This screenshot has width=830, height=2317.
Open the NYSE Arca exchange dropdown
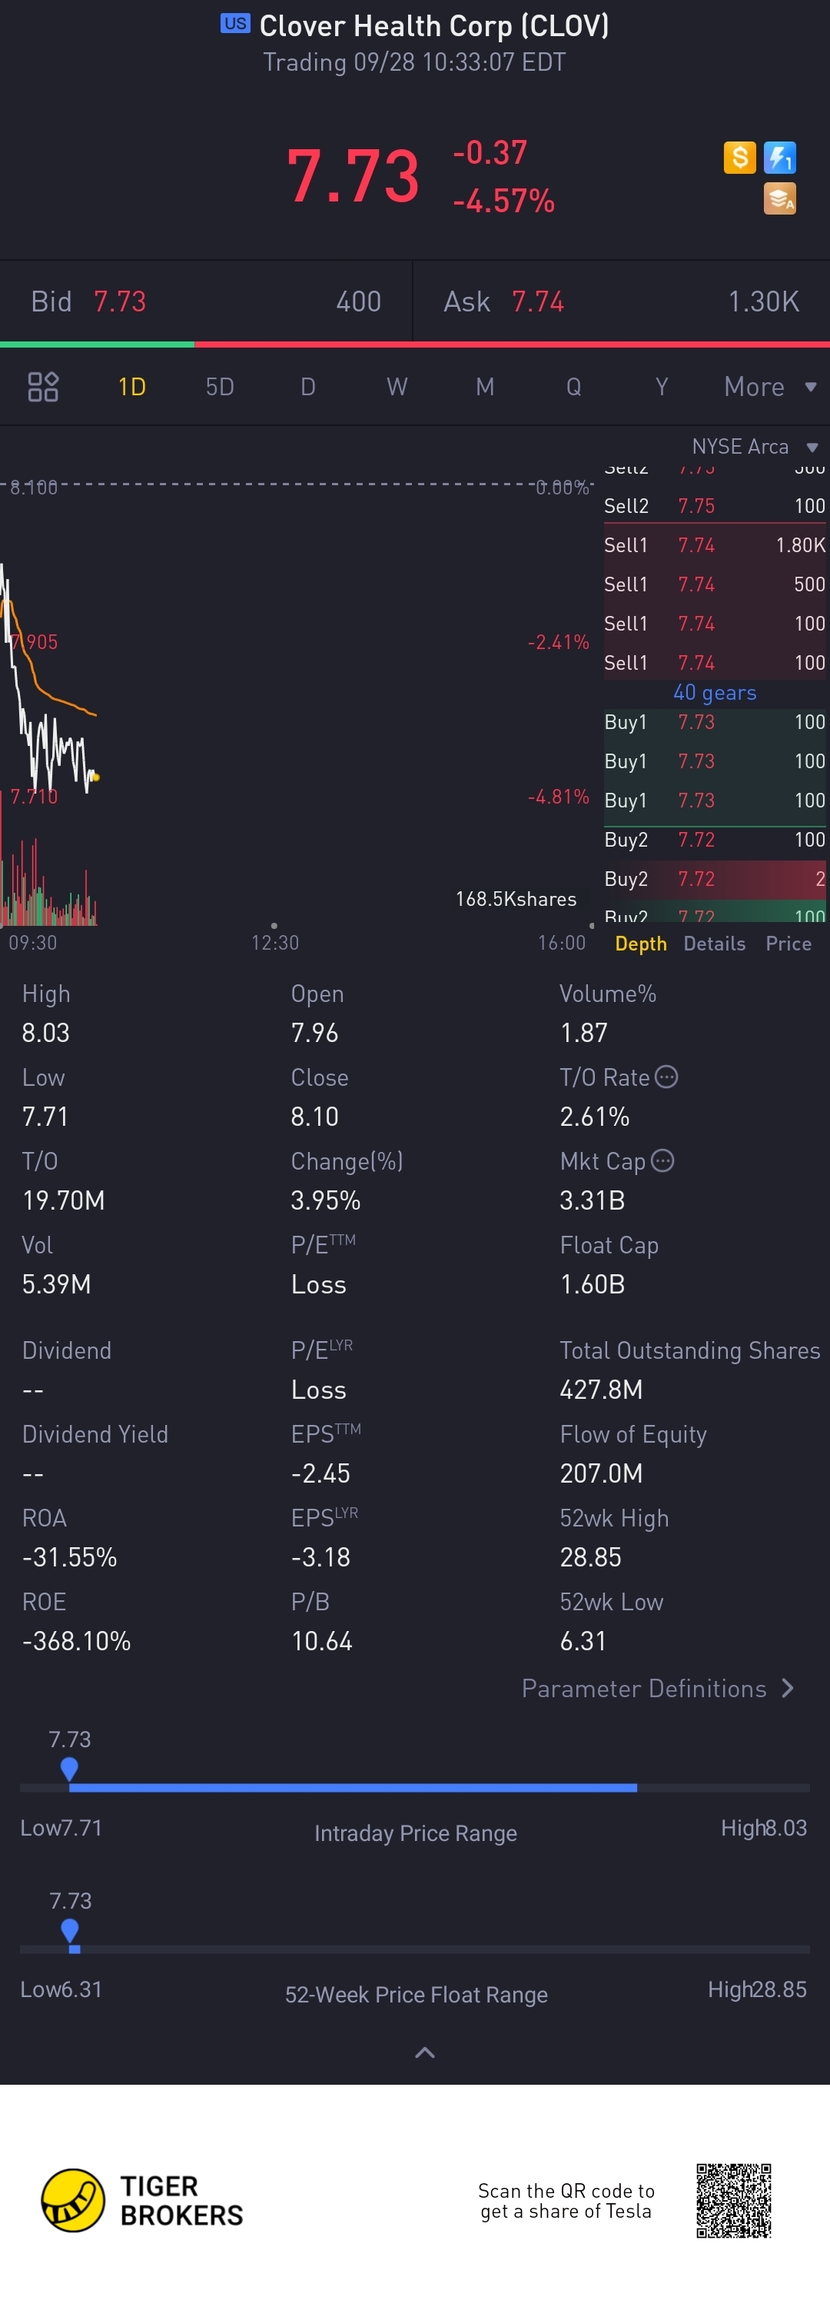755,447
